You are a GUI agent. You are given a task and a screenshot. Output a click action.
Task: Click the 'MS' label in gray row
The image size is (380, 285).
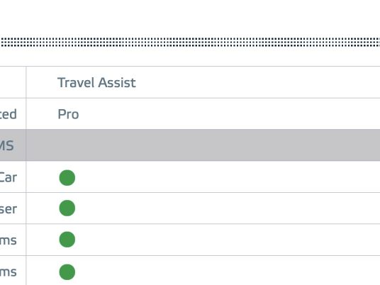click(6, 145)
